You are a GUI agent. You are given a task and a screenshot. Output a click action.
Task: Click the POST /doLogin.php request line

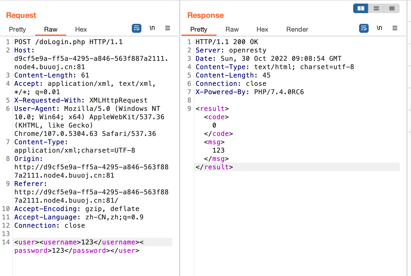69,42
